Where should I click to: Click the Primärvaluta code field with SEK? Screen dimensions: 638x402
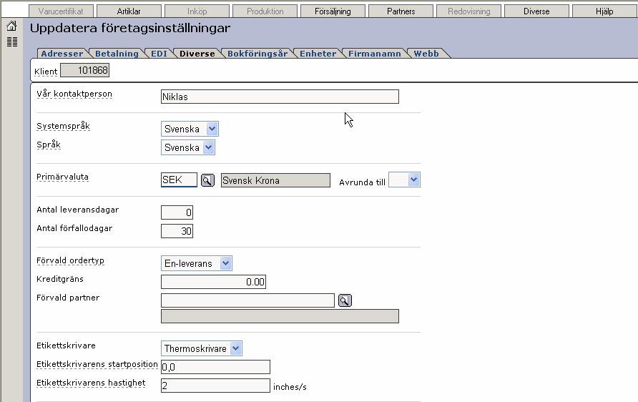click(179, 180)
